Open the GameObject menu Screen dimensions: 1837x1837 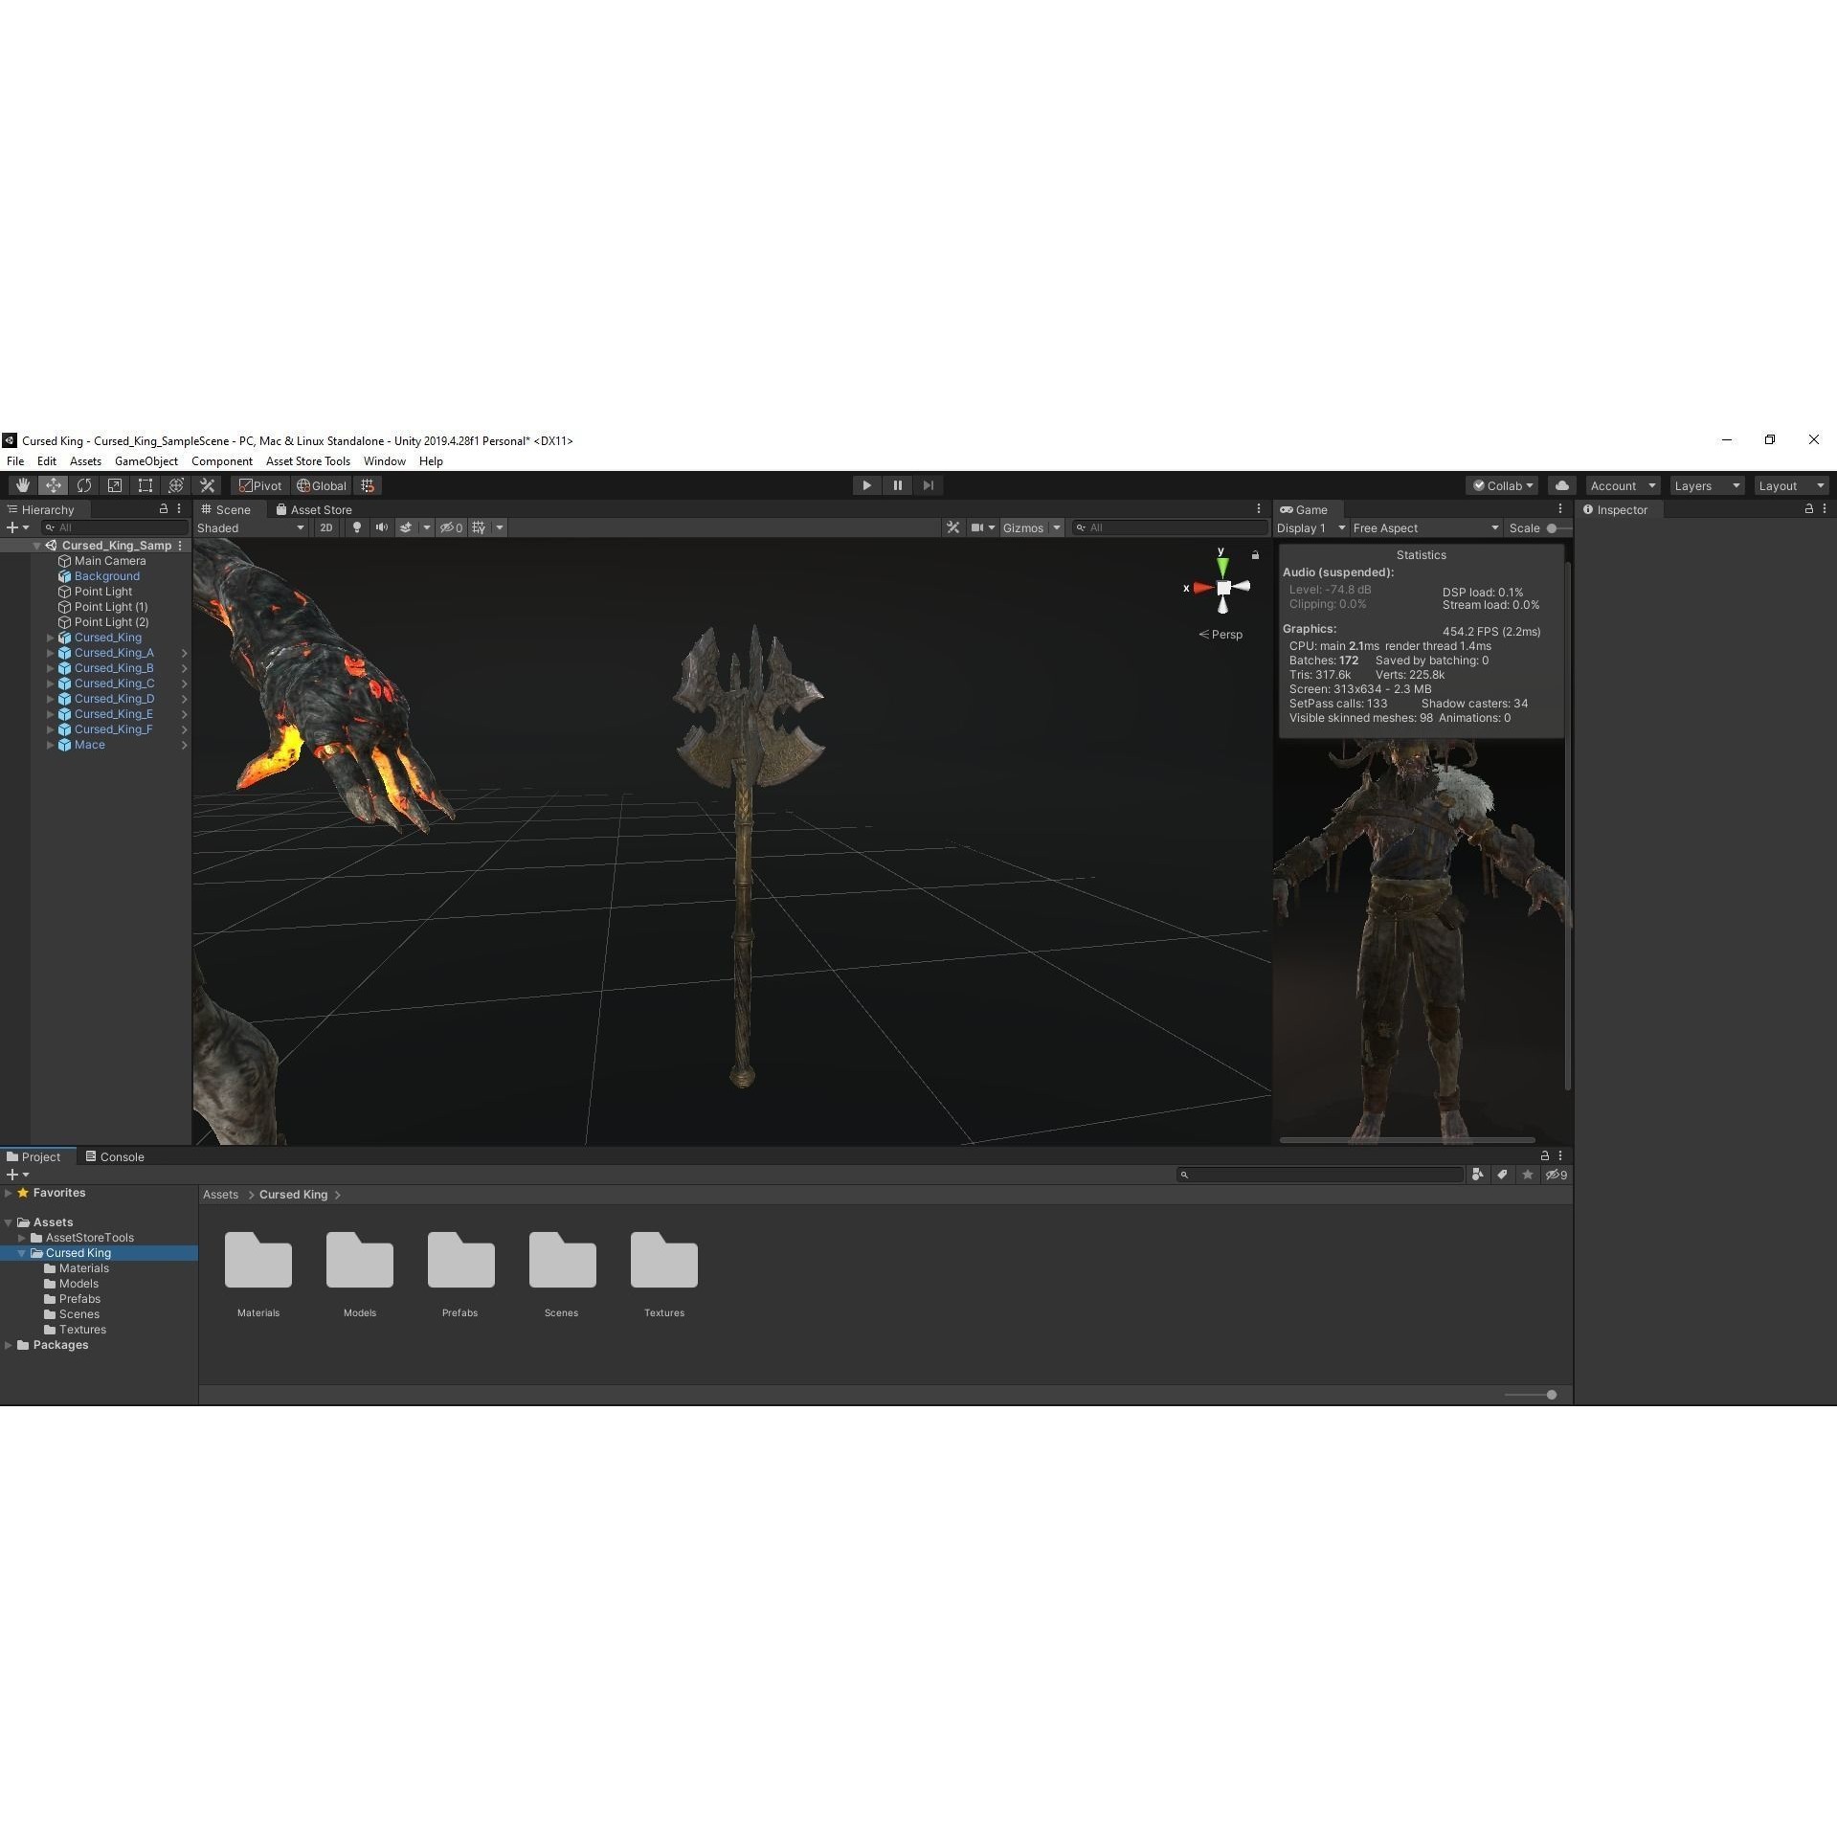click(x=146, y=460)
